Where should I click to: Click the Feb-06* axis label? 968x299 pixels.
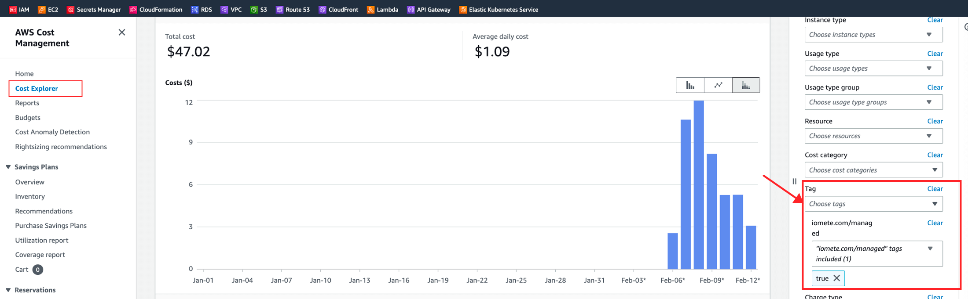click(672, 280)
